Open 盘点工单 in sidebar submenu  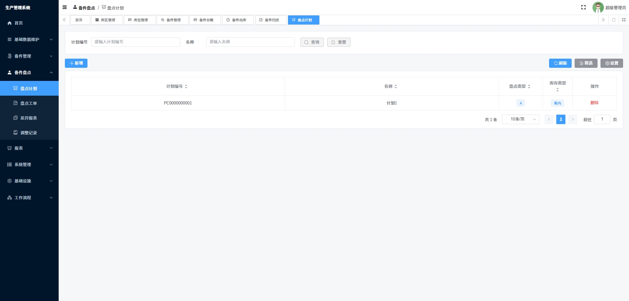29,103
